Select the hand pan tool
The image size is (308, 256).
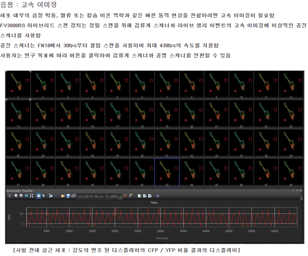(x=39, y=196)
